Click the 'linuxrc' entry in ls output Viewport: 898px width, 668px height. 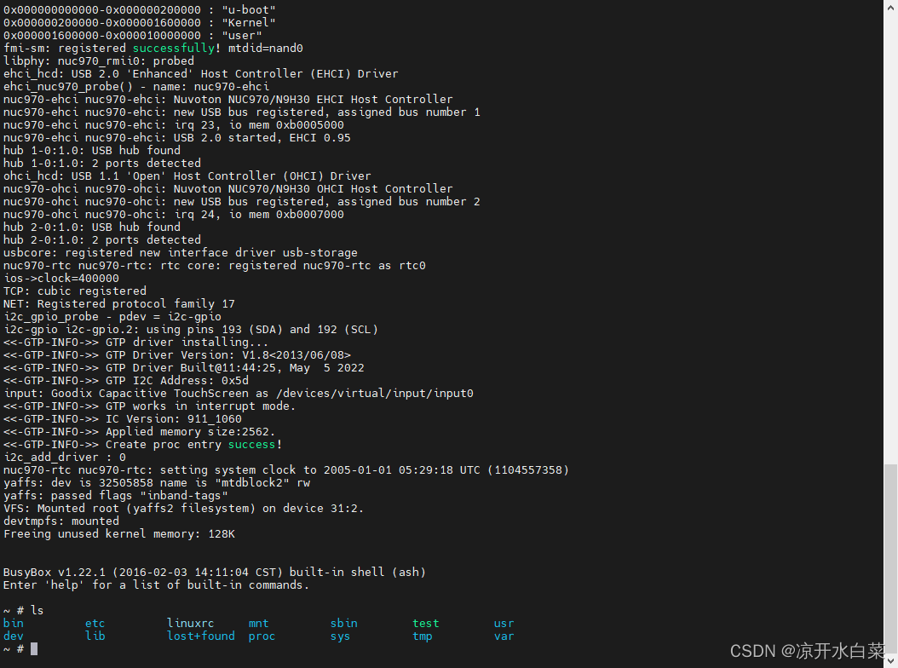[x=191, y=623]
